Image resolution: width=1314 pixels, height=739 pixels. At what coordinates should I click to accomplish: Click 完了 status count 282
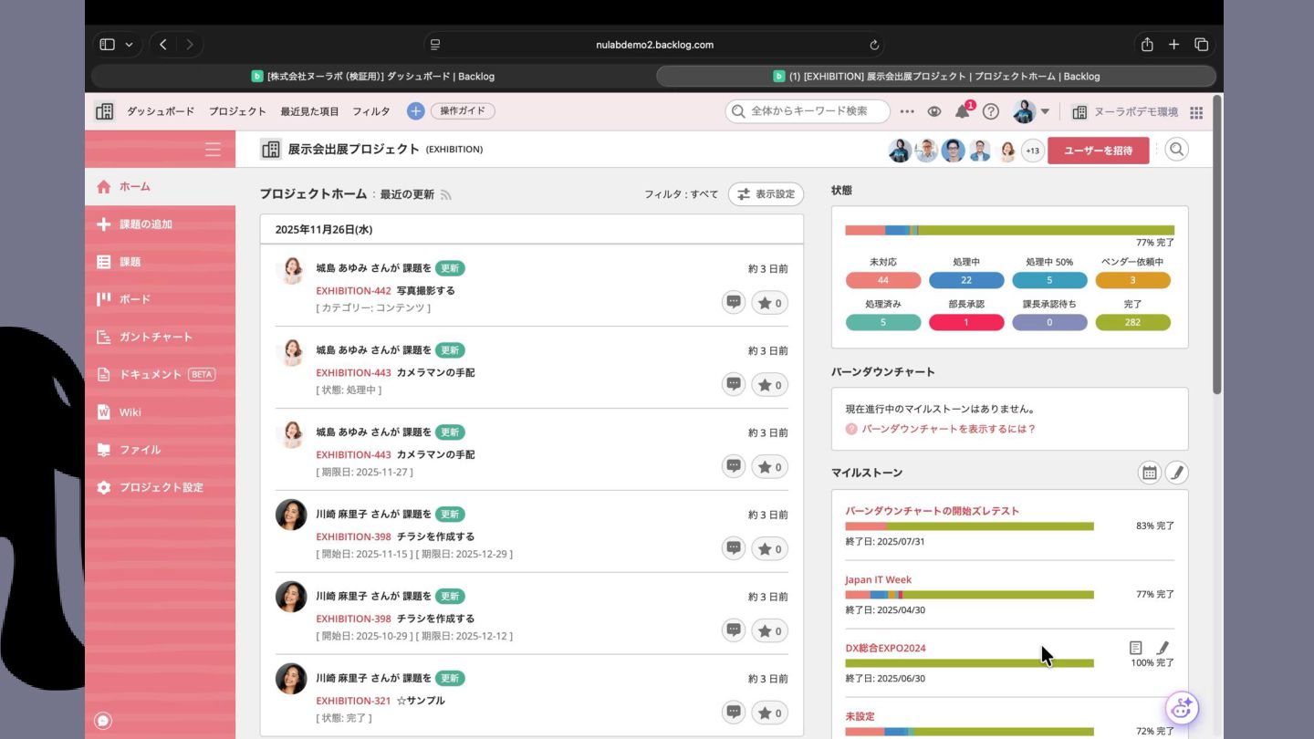1132,322
